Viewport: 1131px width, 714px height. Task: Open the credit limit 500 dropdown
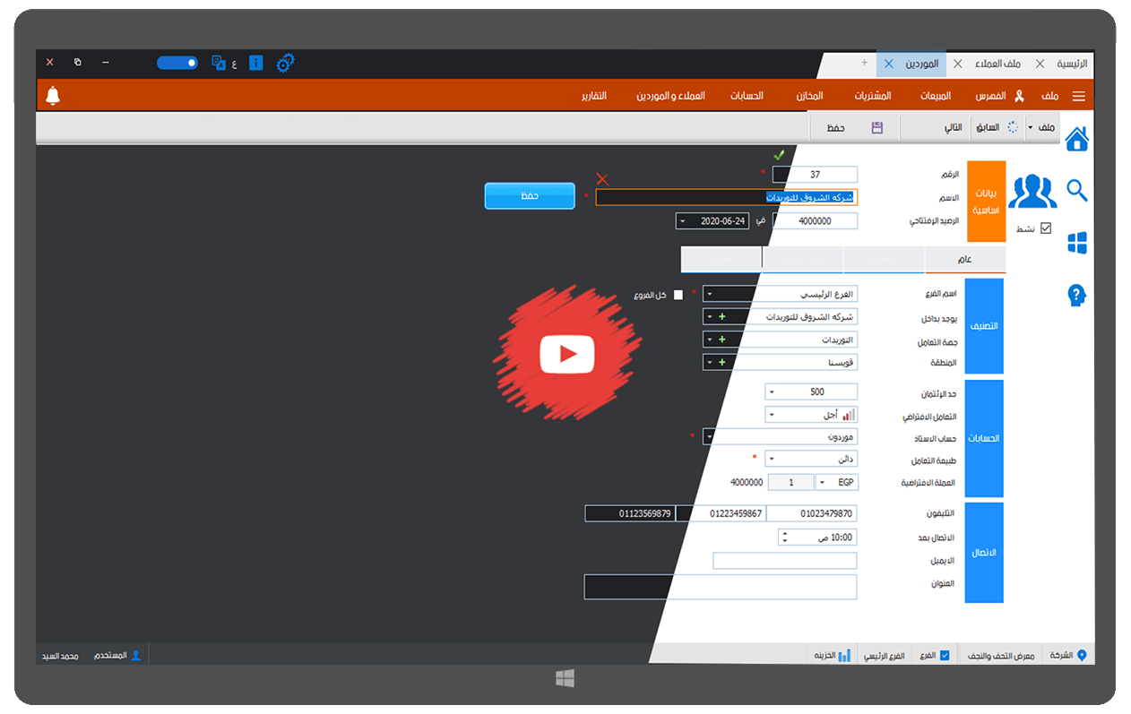click(x=773, y=391)
